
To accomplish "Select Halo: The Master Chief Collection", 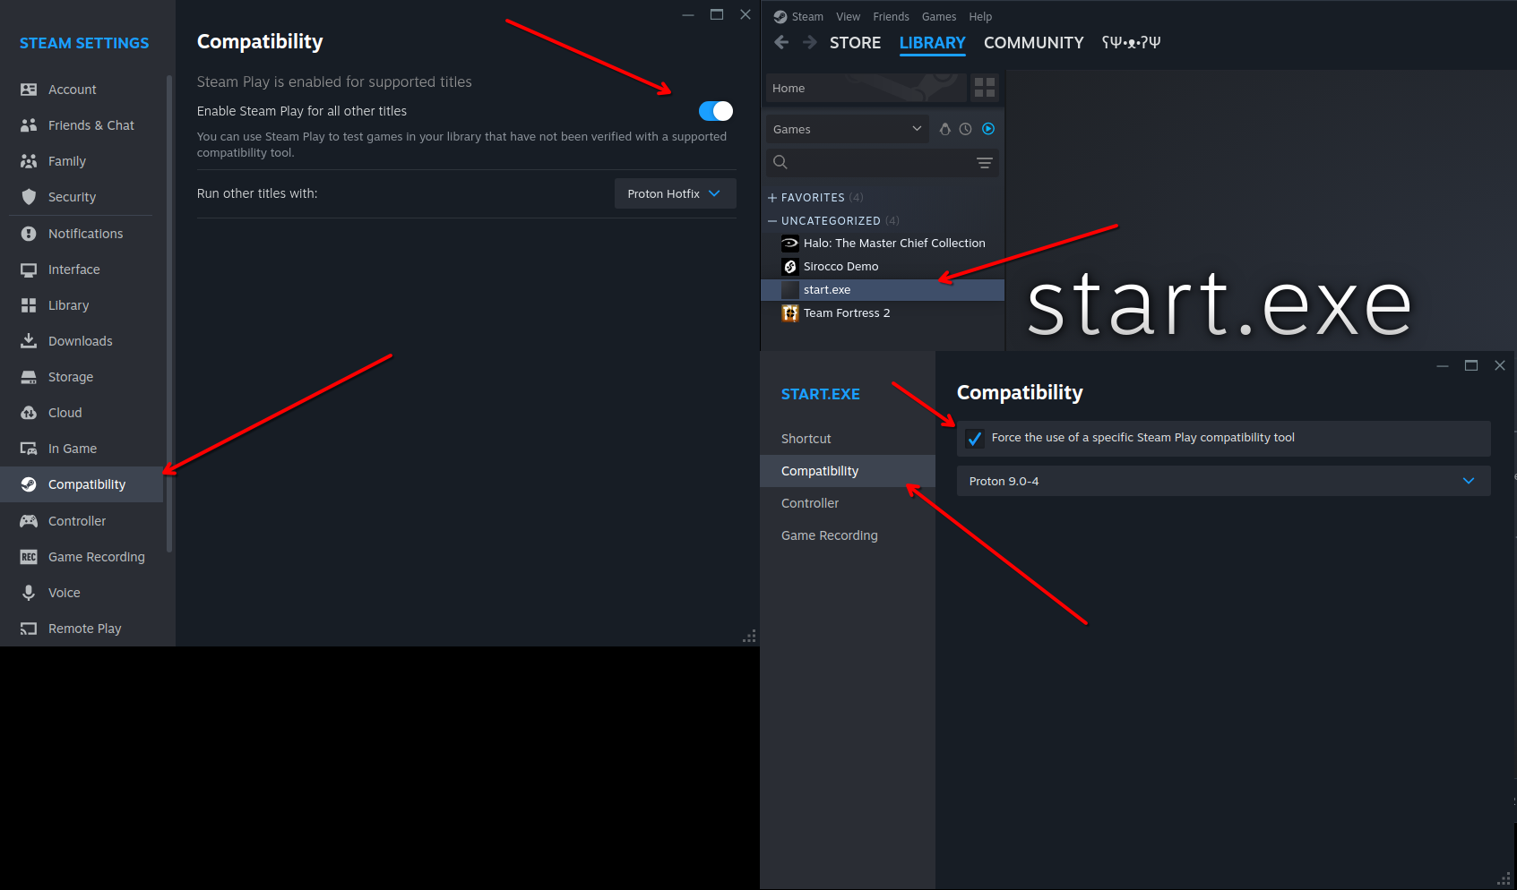I will tap(883, 244).
